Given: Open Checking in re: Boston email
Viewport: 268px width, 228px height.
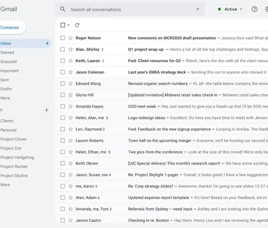Looking at the screenshot, I should click(162, 220).
